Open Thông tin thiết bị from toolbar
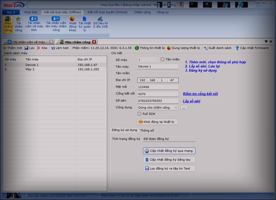 coord(150,48)
